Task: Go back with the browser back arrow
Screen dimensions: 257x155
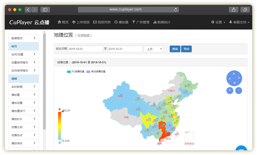Action: (x=28, y=10)
